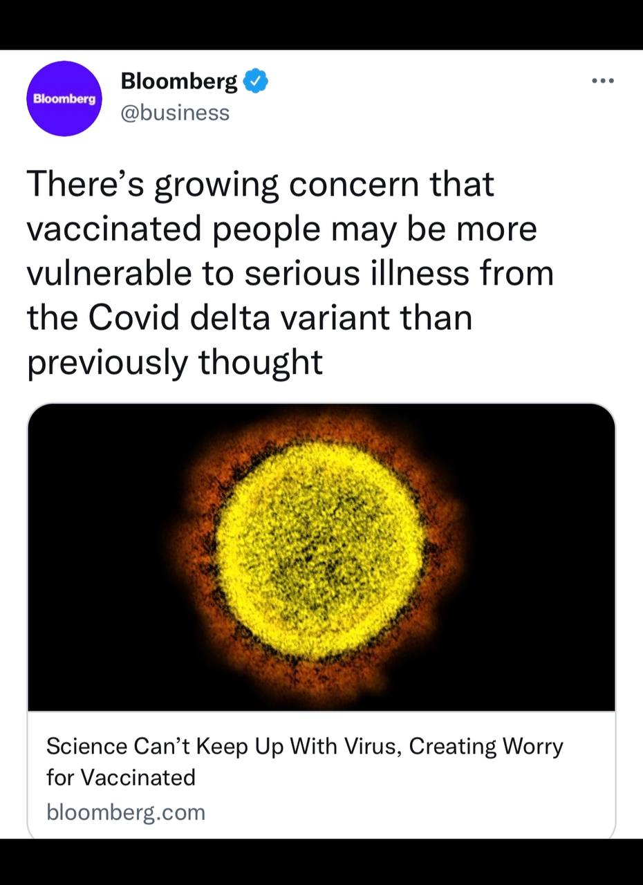Click the 'previously thought' tweet text
Screen dimensions: 643x885
tap(175, 363)
